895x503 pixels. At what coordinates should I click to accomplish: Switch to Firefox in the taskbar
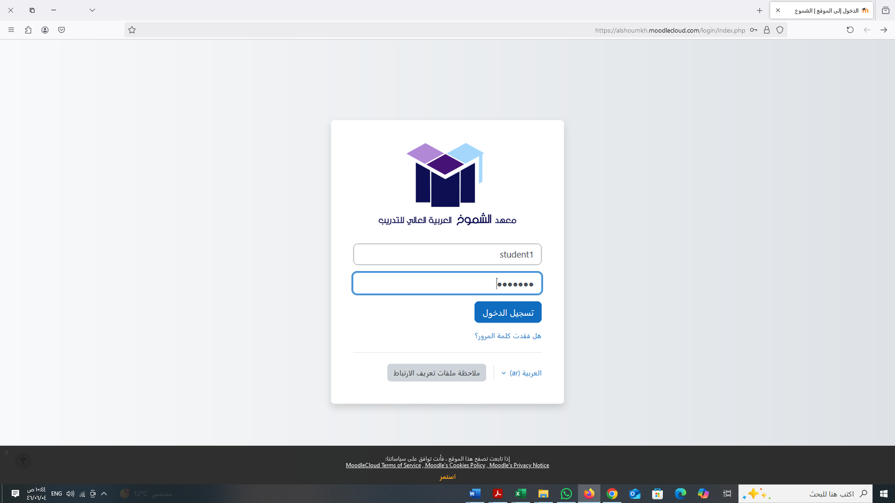click(x=589, y=493)
